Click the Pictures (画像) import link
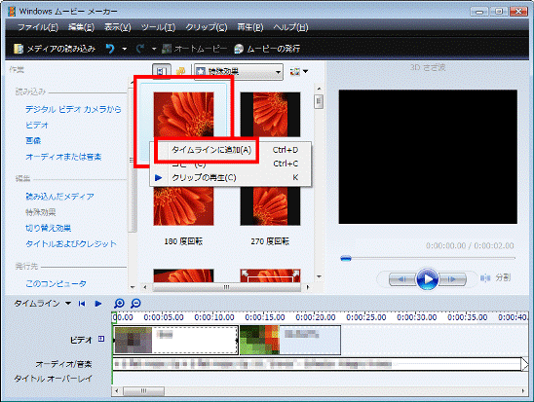 pos(33,140)
